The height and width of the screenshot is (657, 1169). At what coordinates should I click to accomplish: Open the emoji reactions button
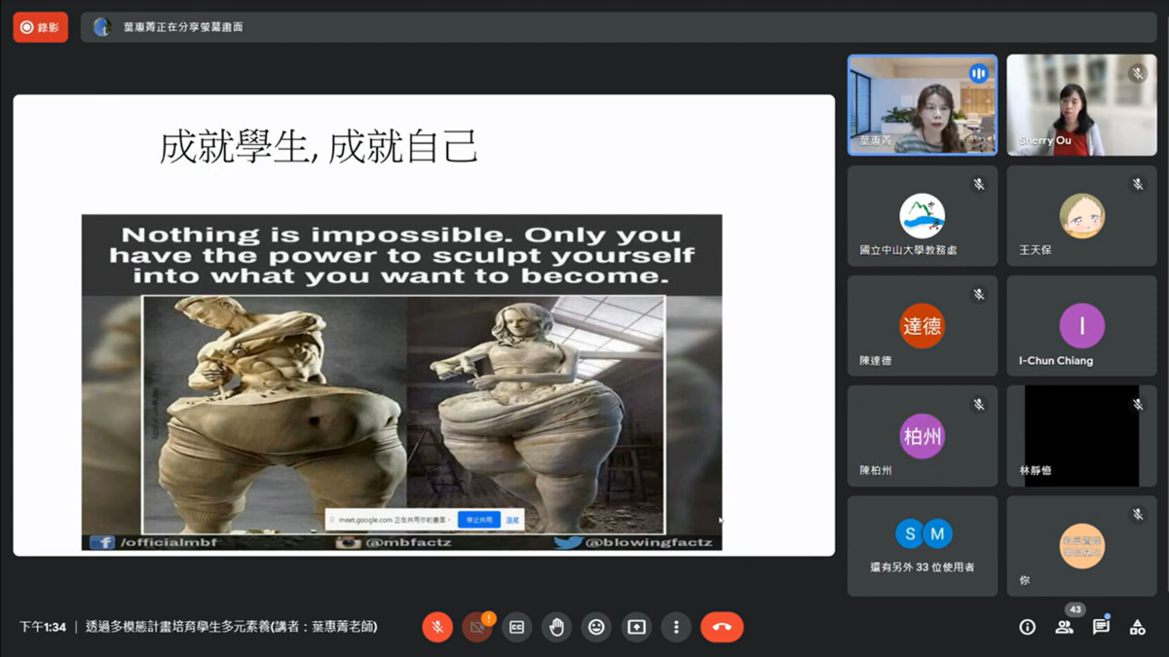coord(596,627)
